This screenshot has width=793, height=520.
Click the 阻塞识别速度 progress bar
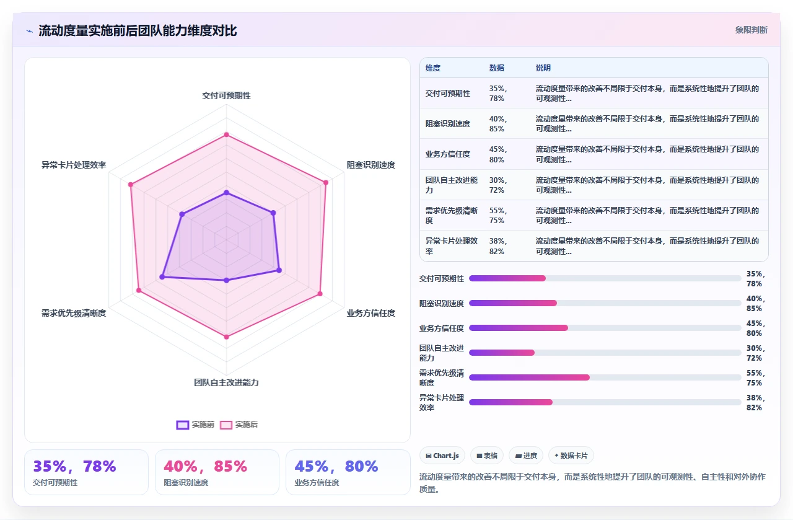(x=605, y=303)
